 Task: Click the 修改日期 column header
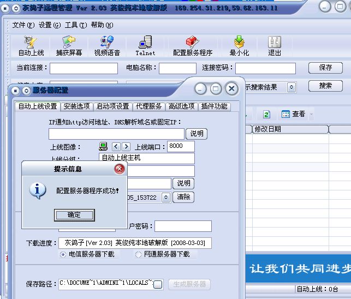coord(290,129)
